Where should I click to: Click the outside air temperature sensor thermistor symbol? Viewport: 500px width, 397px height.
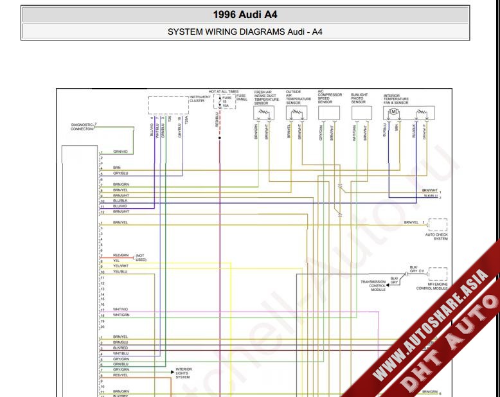pos(296,112)
